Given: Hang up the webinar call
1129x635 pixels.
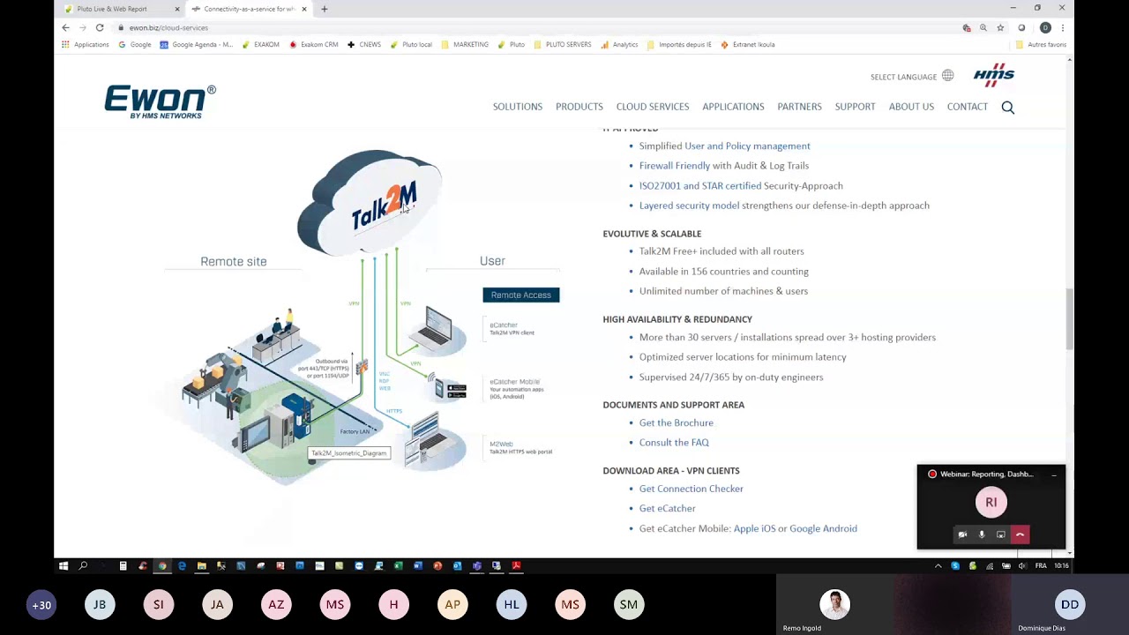Looking at the screenshot, I should (x=1020, y=534).
